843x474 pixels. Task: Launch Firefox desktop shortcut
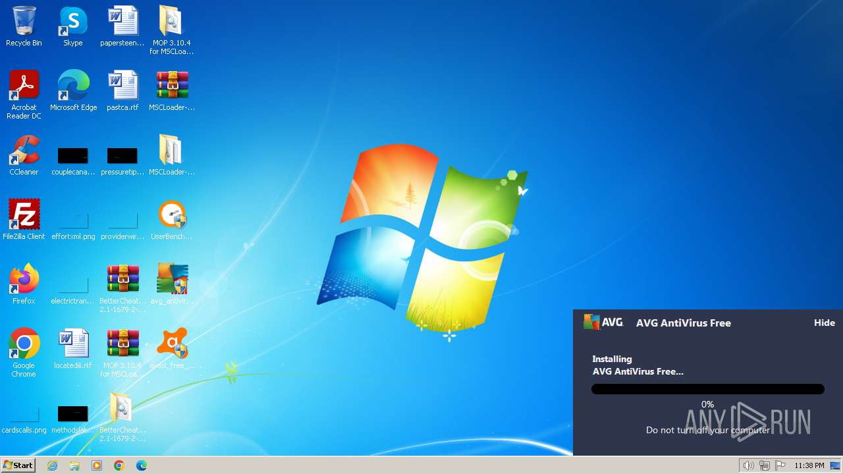[24, 284]
